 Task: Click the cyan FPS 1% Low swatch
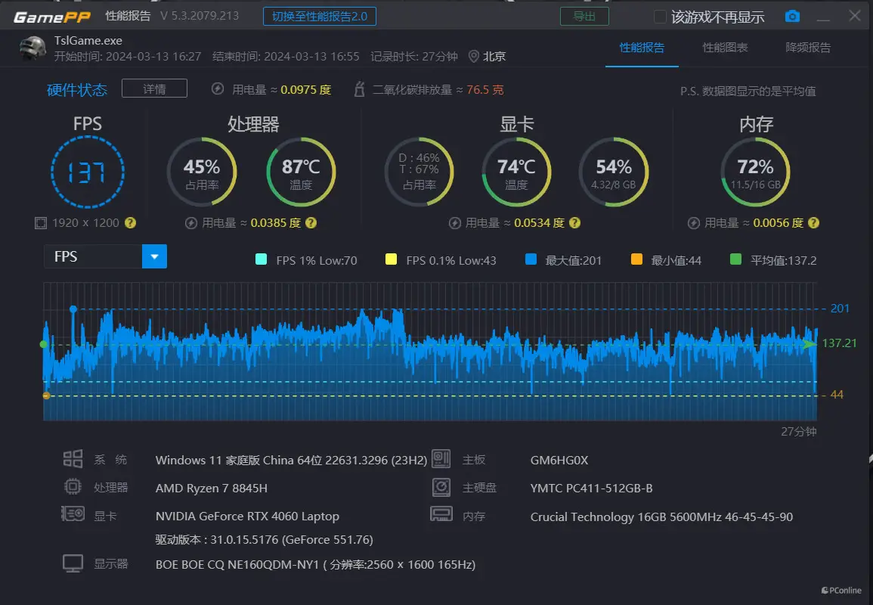261,259
